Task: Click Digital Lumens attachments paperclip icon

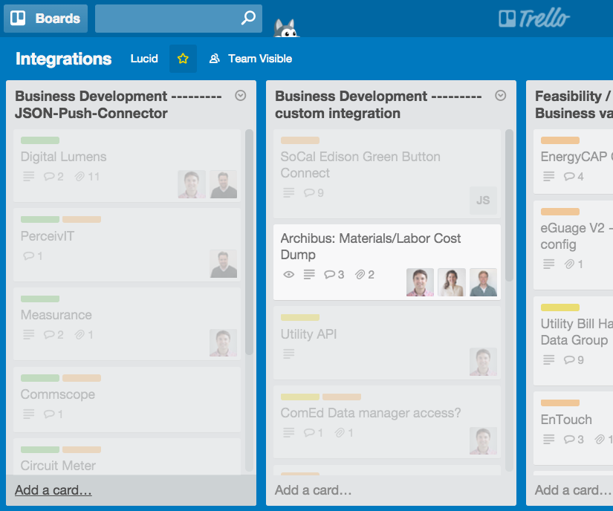Action: click(x=80, y=177)
